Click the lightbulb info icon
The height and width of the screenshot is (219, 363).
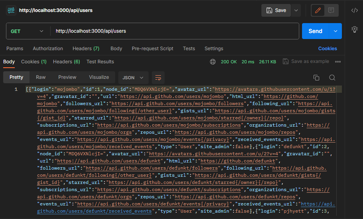point(355,29)
